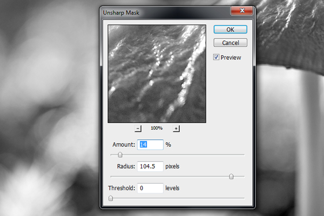324x216 pixels.
Task: Close the Unsharp Mask dialog window
Action: pos(242,11)
